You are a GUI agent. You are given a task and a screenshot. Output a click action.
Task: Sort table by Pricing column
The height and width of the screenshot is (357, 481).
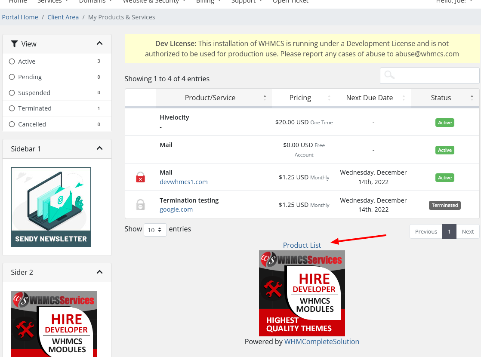click(304, 98)
